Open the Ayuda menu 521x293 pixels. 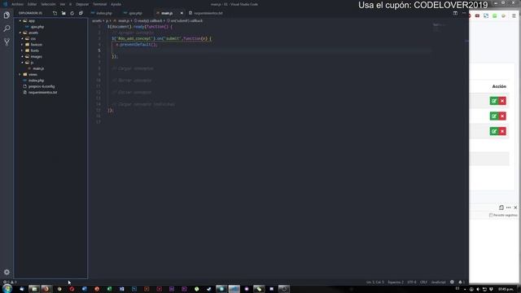point(116,4)
